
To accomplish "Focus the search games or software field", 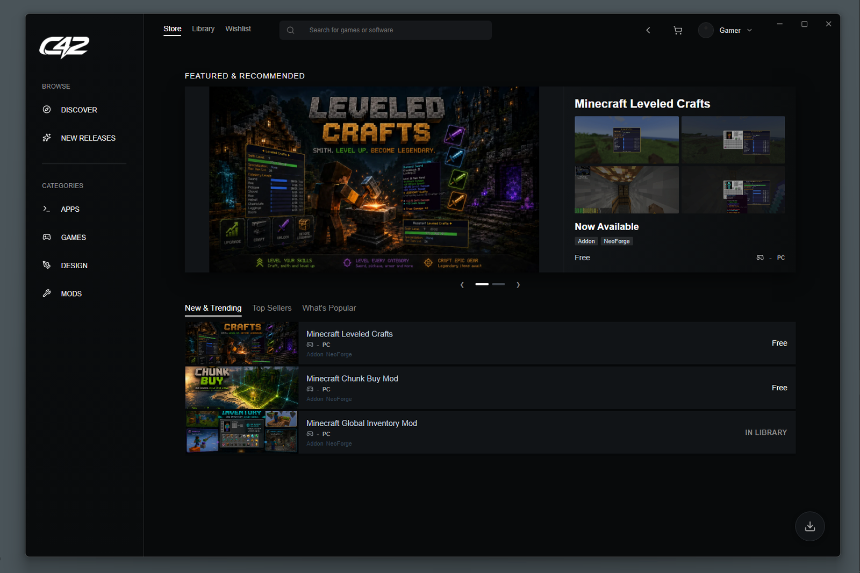I will point(385,30).
